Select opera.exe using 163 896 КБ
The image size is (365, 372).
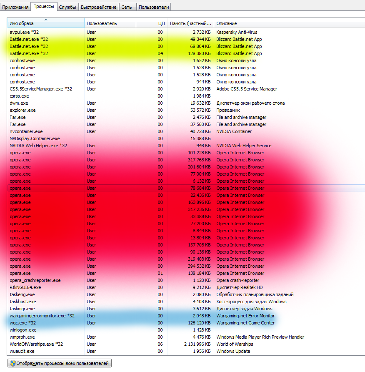pos(186,202)
